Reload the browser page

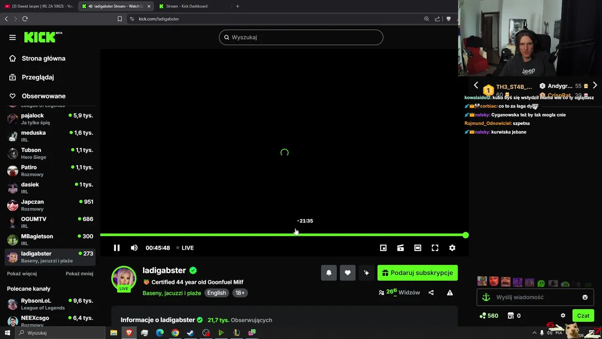[x=25, y=19]
